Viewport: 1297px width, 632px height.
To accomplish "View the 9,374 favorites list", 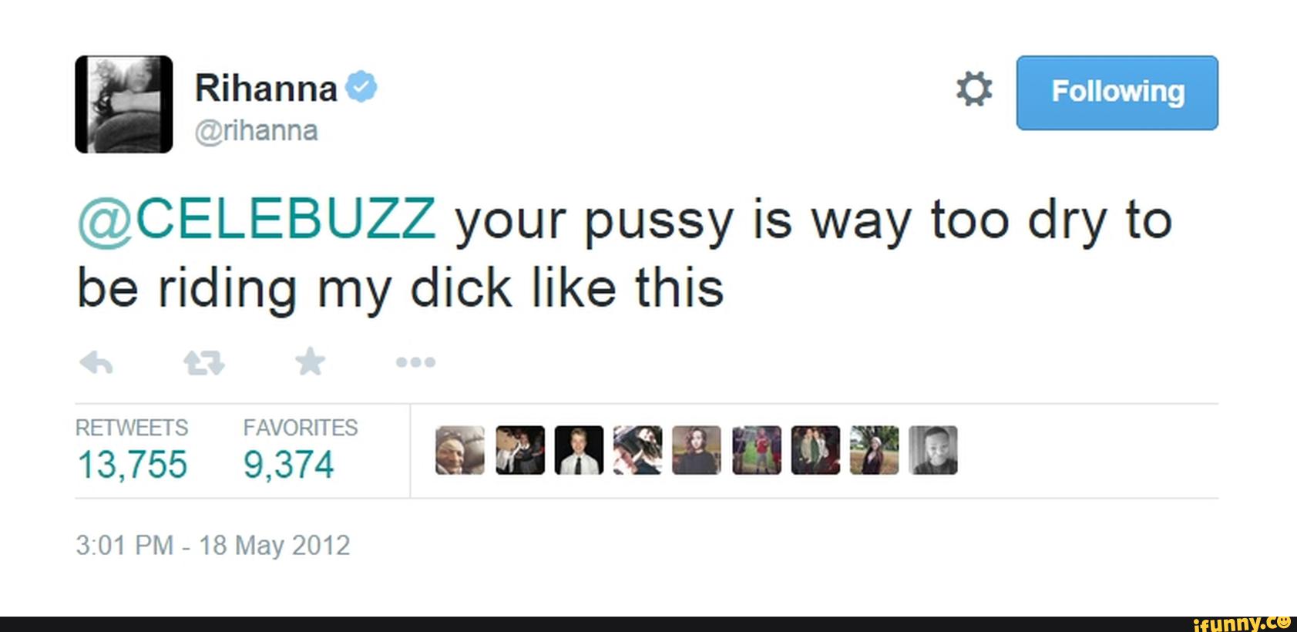I will (x=289, y=465).
